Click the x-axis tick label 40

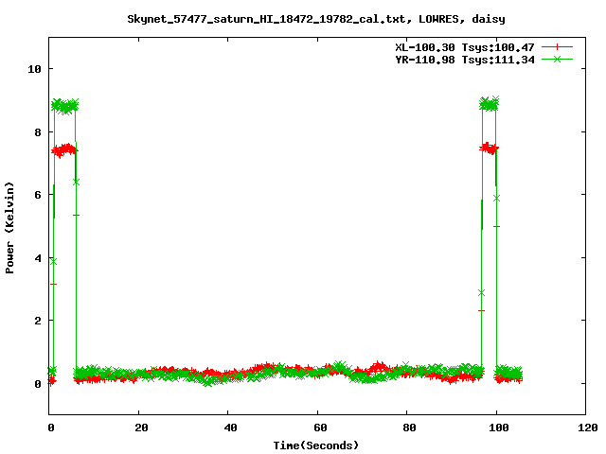tap(230, 428)
